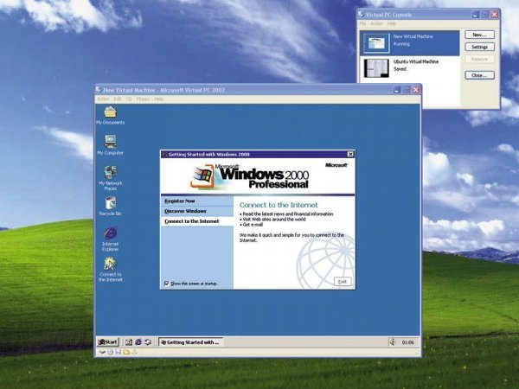Untick Show this screen at startup checkbox
The width and height of the screenshot is (519, 389).
(x=166, y=284)
